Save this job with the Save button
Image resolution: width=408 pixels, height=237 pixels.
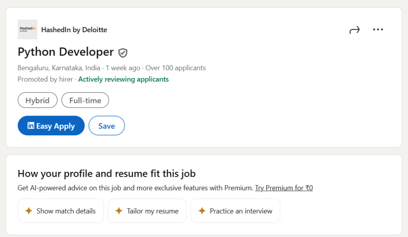click(106, 126)
